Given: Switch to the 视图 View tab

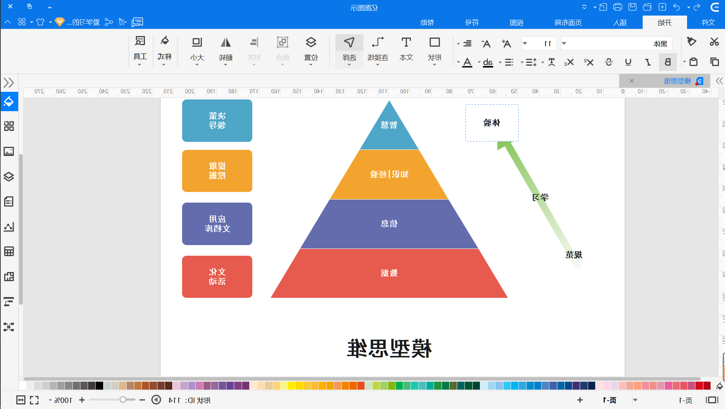Looking at the screenshot, I should (516, 22).
